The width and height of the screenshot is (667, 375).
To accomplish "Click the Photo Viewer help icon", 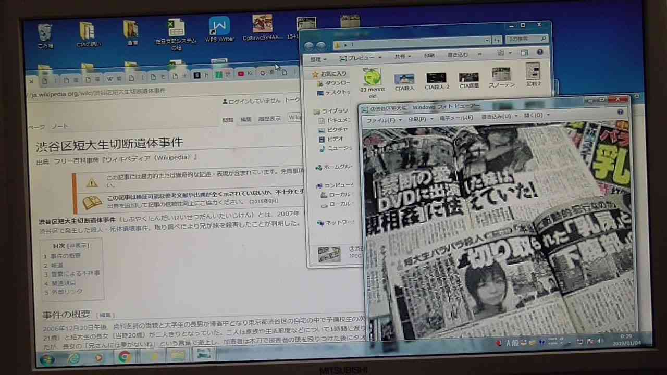I will coord(620,112).
